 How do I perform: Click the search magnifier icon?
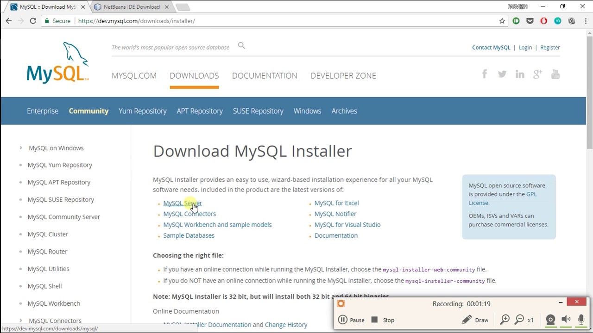(x=241, y=45)
